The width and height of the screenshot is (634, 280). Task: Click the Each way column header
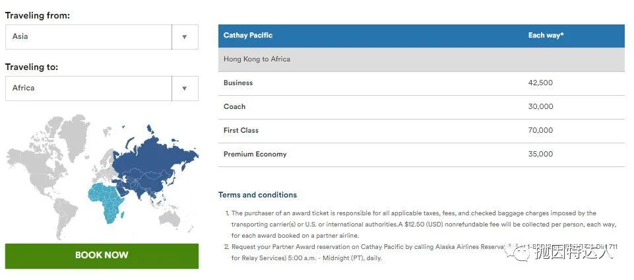[546, 36]
